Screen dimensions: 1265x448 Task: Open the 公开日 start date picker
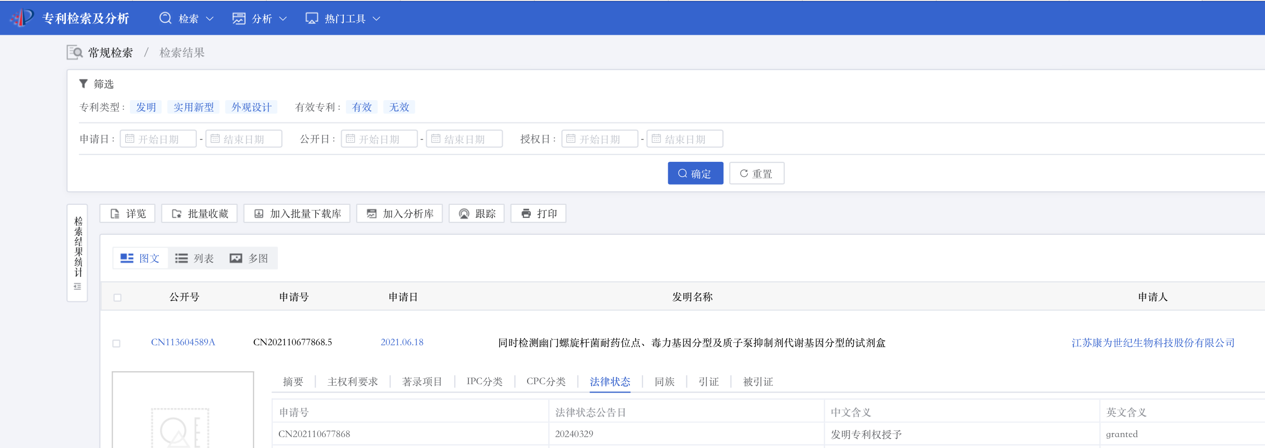[379, 138]
